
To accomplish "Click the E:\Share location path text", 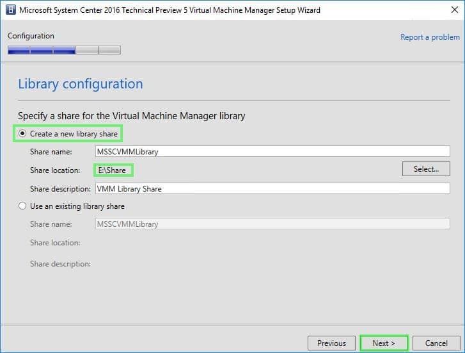I will (x=112, y=170).
